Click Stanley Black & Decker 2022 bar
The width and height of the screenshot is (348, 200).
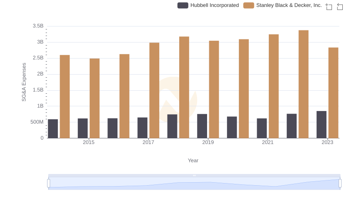click(304, 84)
